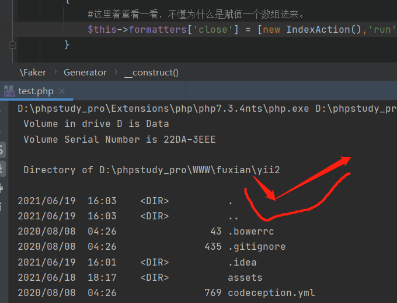The image size is (397, 303).
Task: Click the time 16:01 in the .idea row
Action: coord(102,263)
